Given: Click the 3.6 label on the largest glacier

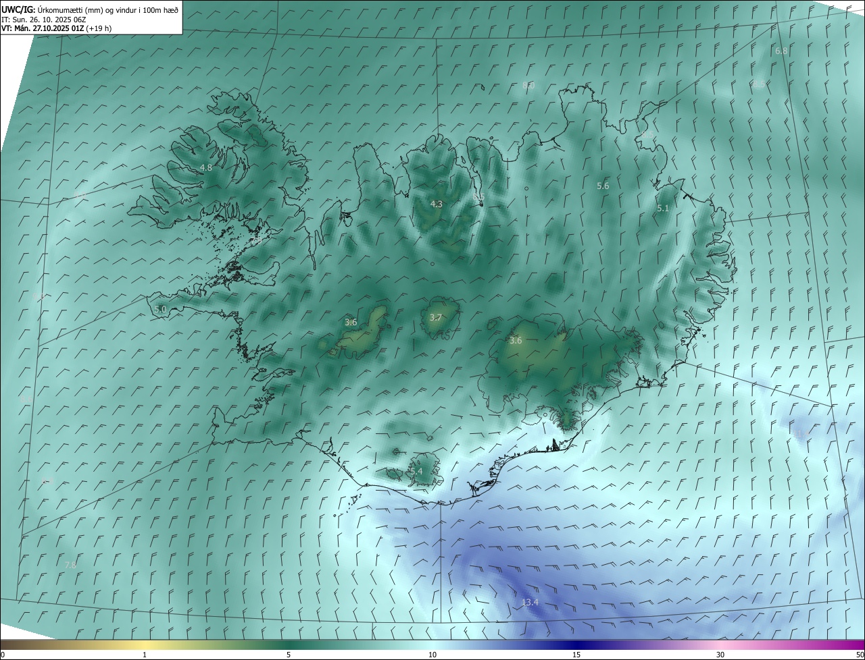Looking at the screenshot, I should tap(516, 341).
